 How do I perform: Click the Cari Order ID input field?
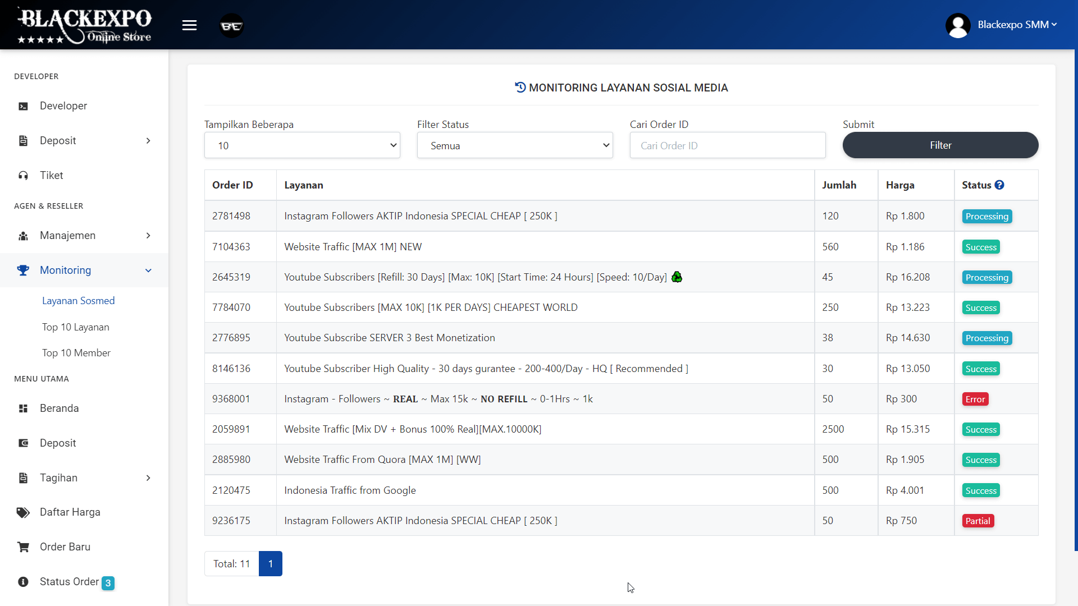pos(728,145)
